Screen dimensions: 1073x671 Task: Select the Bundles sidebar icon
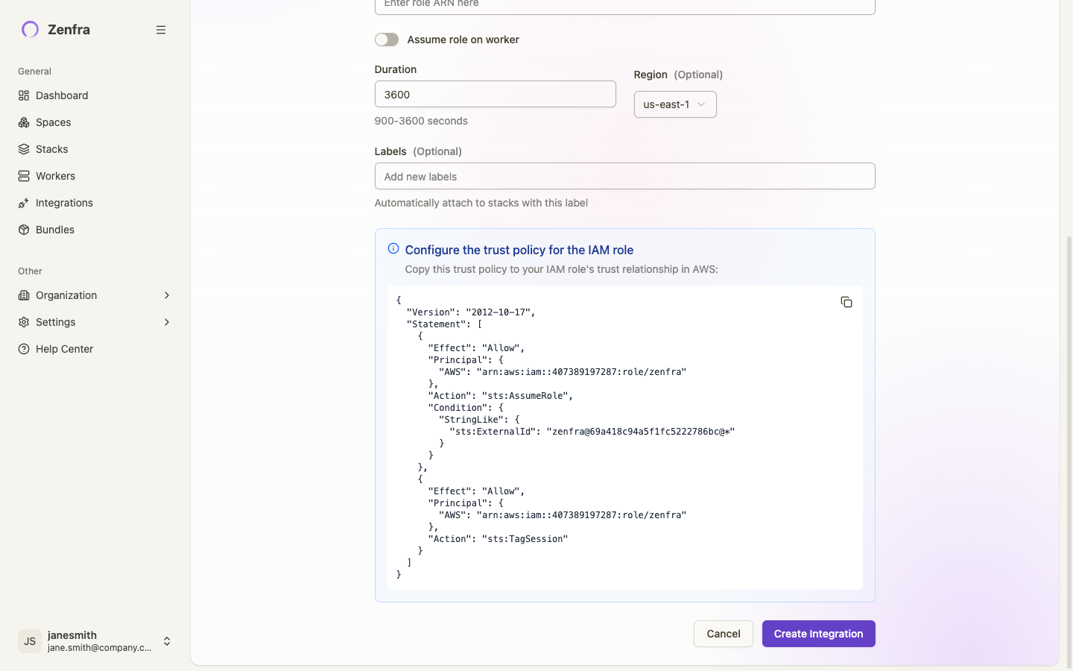pyautogui.click(x=23, y=230)
